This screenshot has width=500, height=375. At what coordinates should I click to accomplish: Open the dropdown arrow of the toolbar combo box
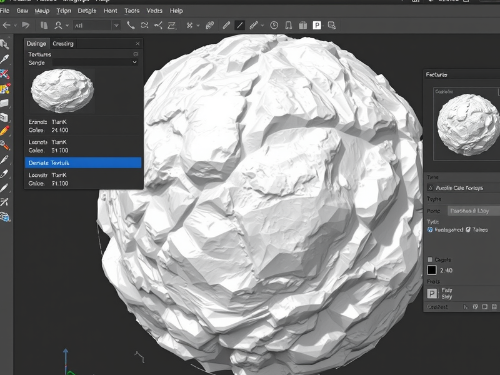[x=116, y=25]
